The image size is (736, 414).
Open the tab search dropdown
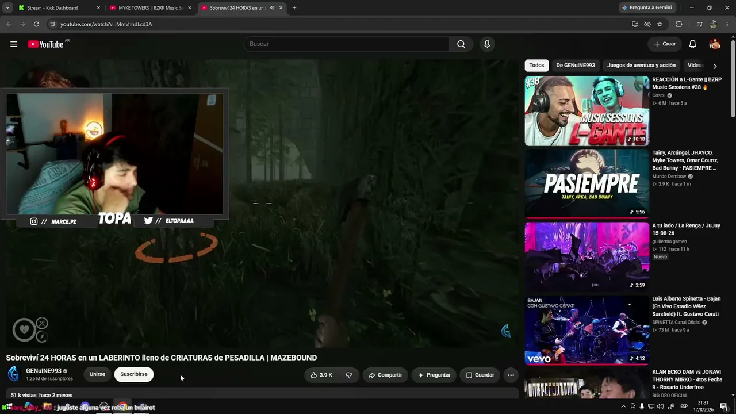click(x=7, y=8)
